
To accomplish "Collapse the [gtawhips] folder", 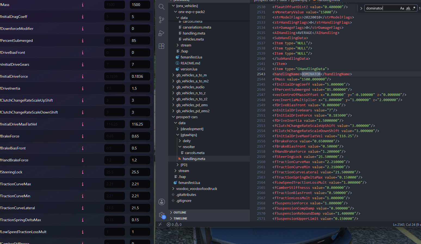I will pyautogui.click(x=178, y=135).
